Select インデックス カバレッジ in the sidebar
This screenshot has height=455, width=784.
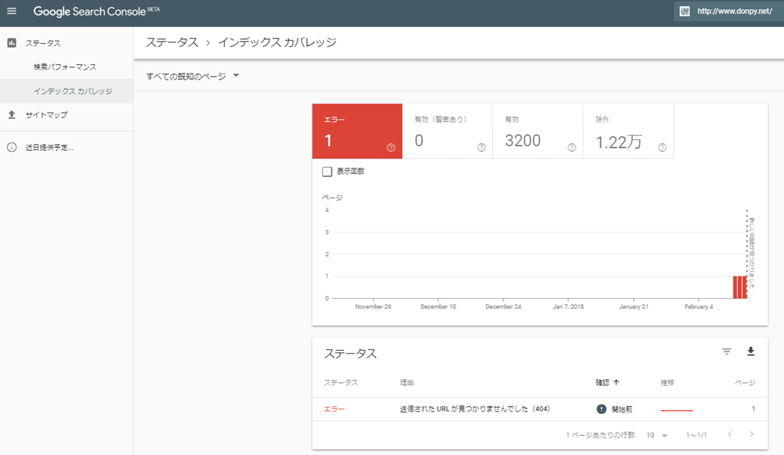67,91
